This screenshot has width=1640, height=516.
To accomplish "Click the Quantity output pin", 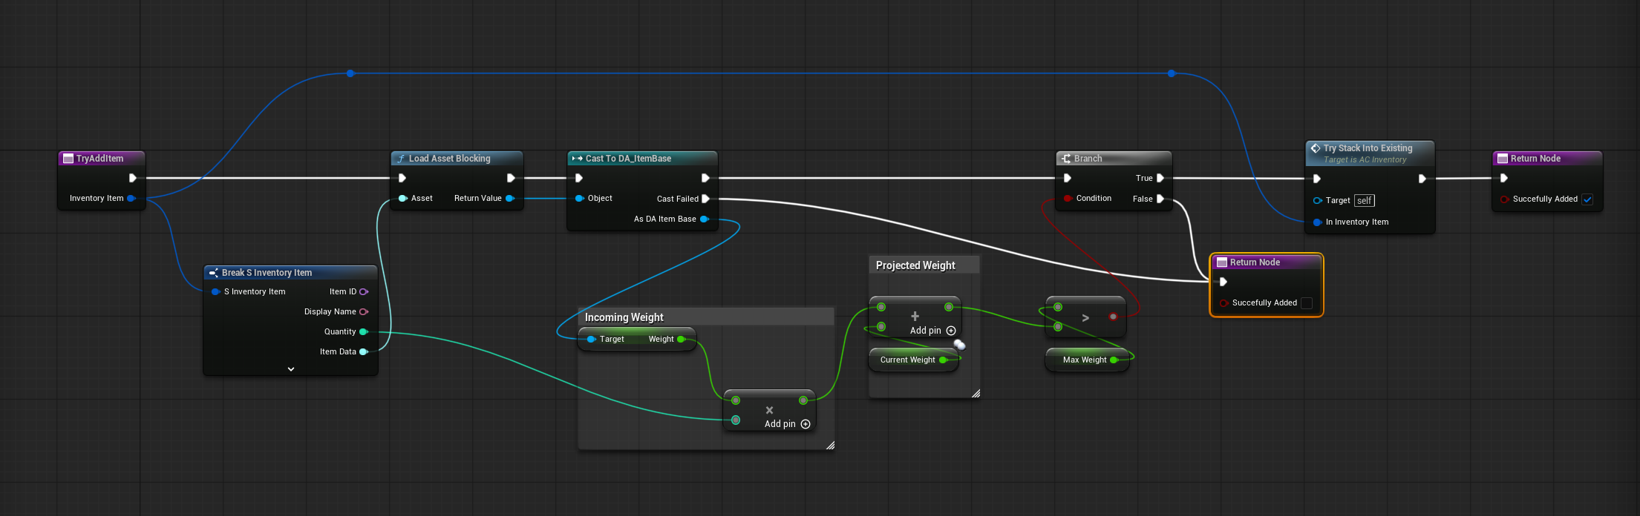I will click(x=364, y=331).
